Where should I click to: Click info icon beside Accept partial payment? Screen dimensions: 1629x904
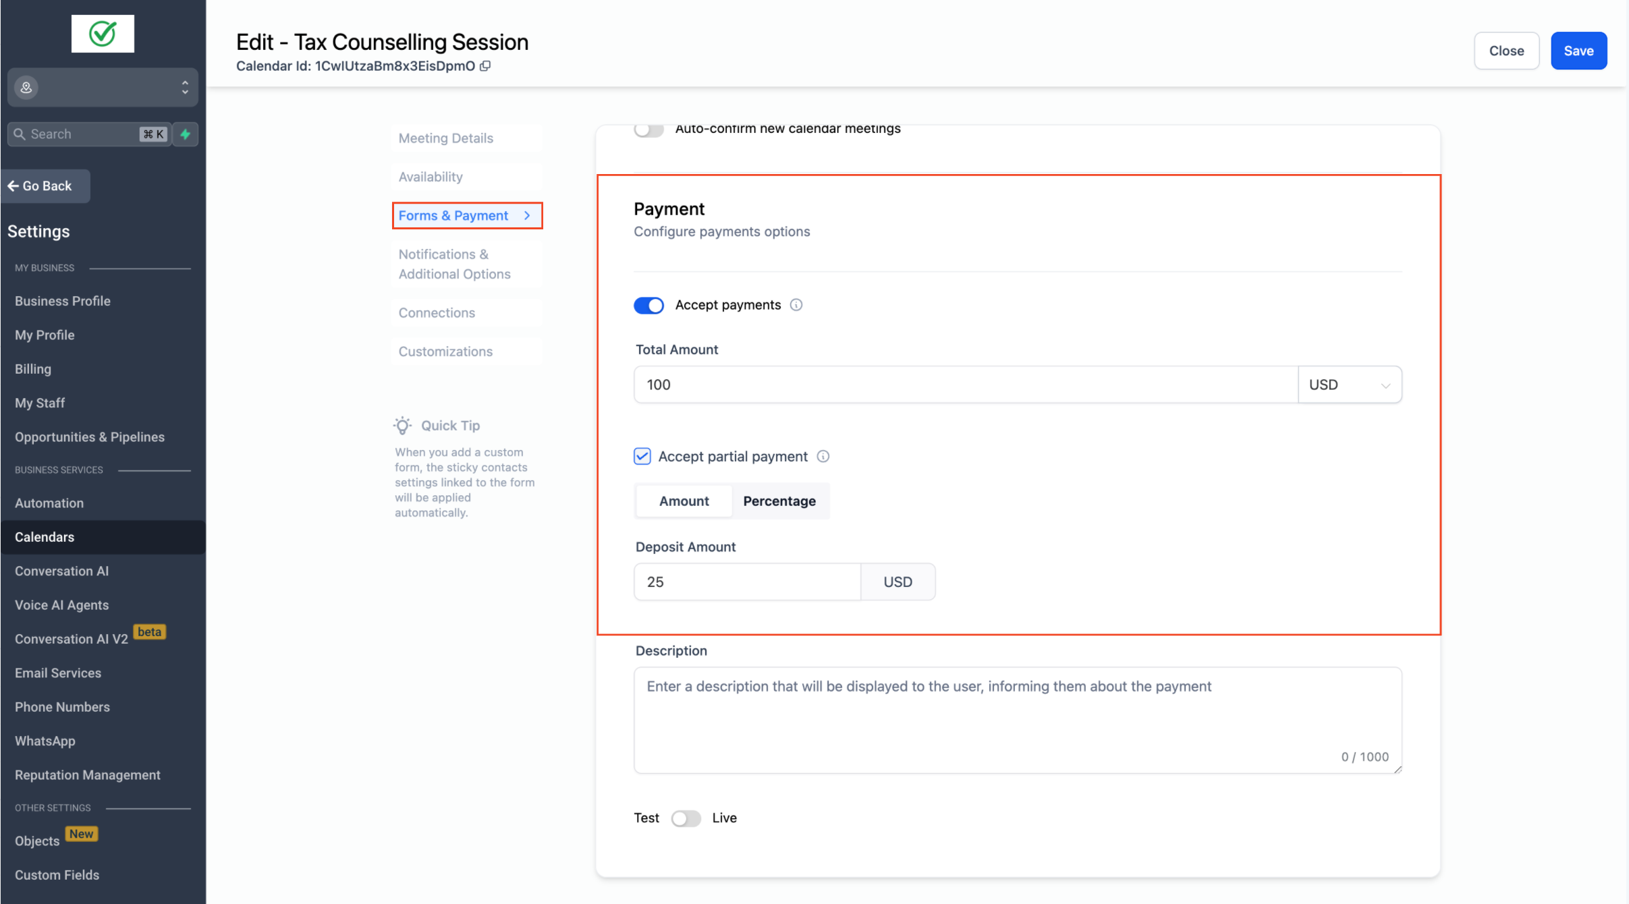pos(823,457)
